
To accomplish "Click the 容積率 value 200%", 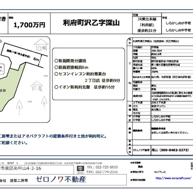I will [x=155, y=72].
